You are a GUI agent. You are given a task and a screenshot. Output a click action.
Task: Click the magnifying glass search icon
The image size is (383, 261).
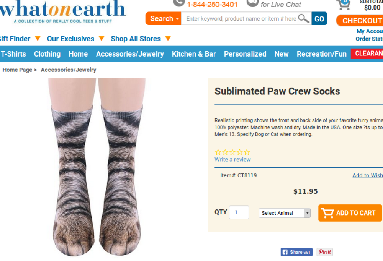coord(303,18)
